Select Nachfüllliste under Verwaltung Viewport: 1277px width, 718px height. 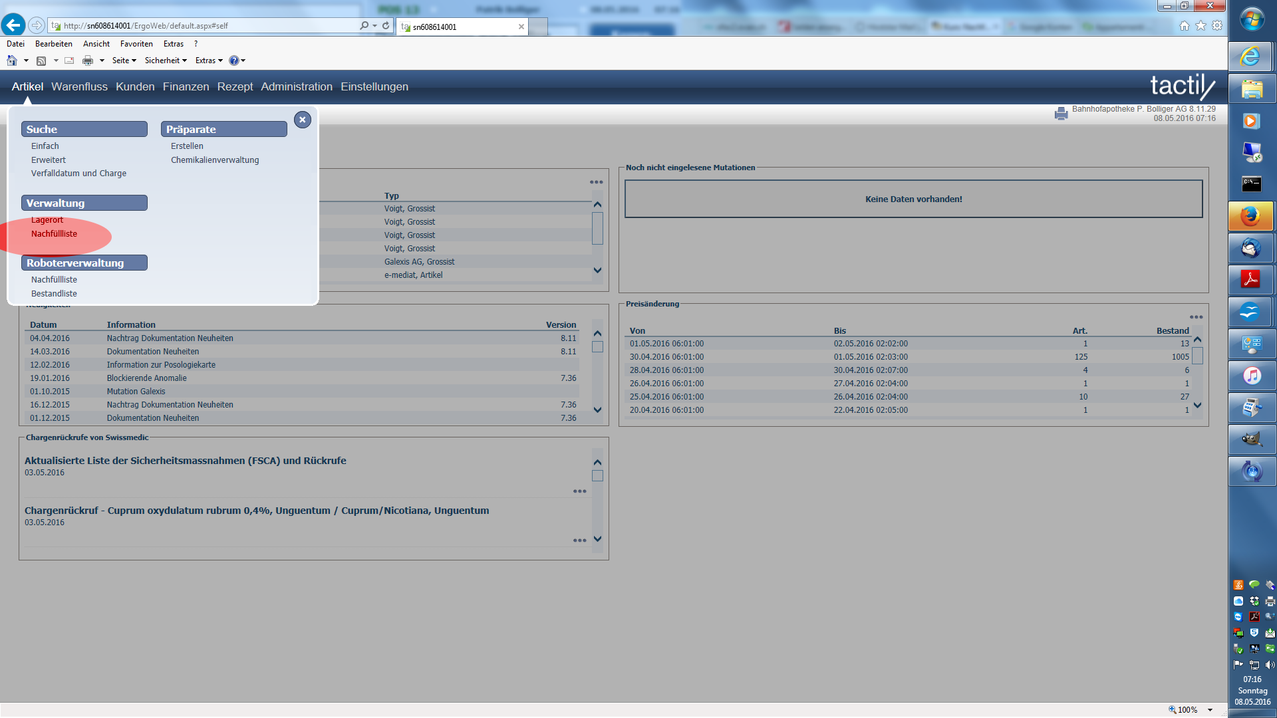(54, 234)
